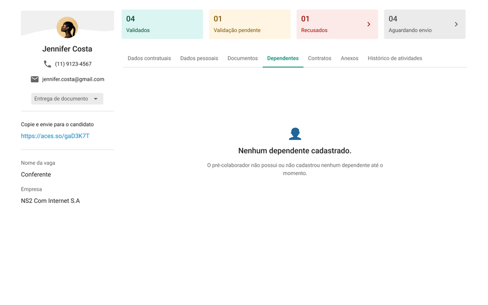The width and height of the screenshot is (488, 305).
Task: Switch to the Anexos tab
Action: [x=350, y=58]
